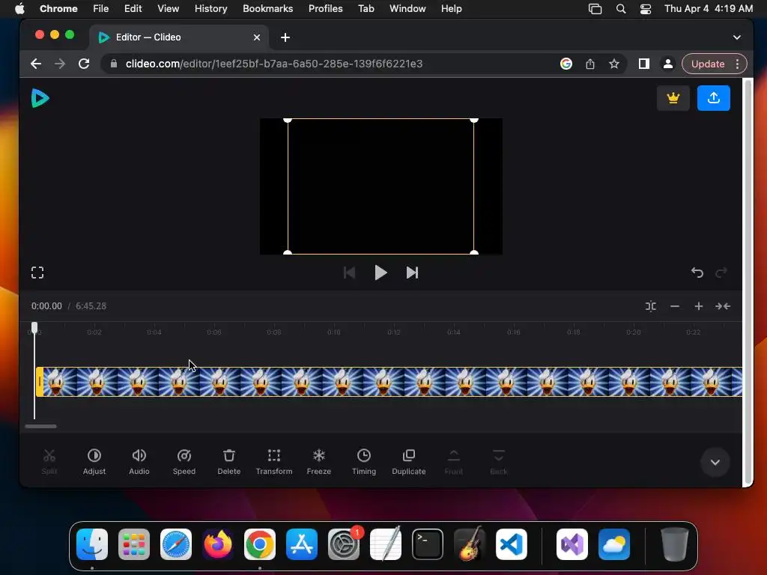Screen dimensions: 767x575
Task: Click the yellow clip trim handle
Action: click(x=40, y=382)
